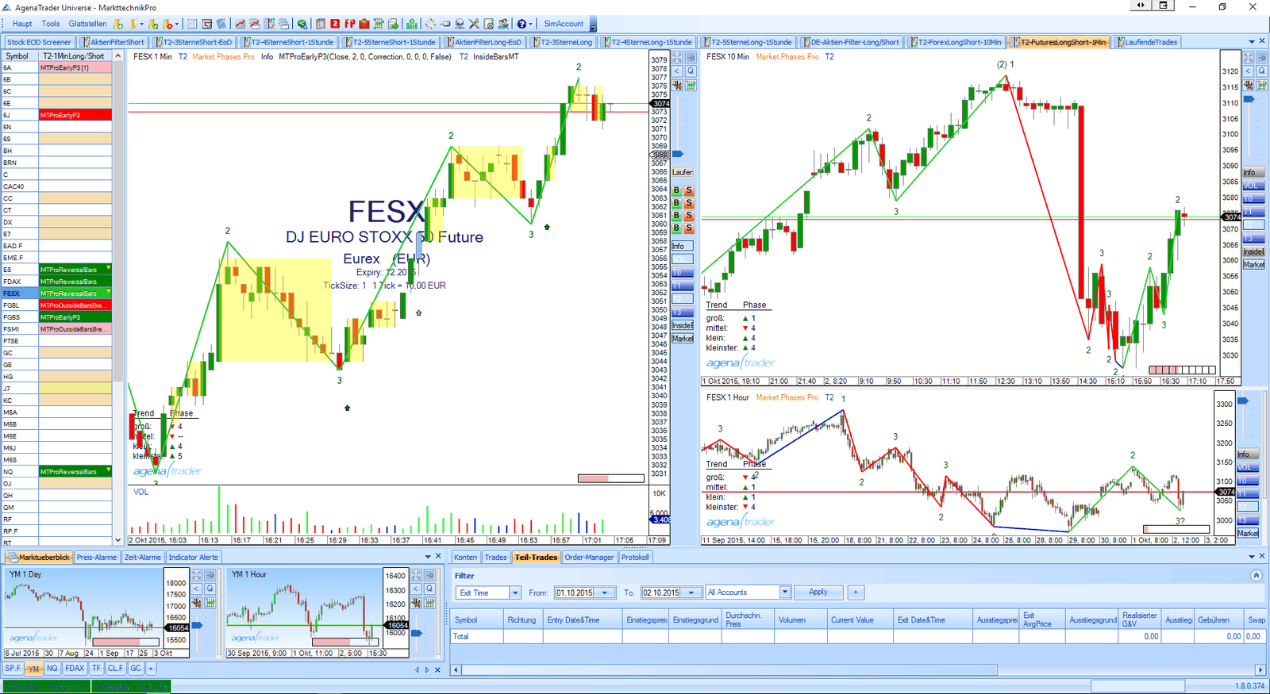
Task: Open the All Accounts dropdown
Action: coord(784,592)
